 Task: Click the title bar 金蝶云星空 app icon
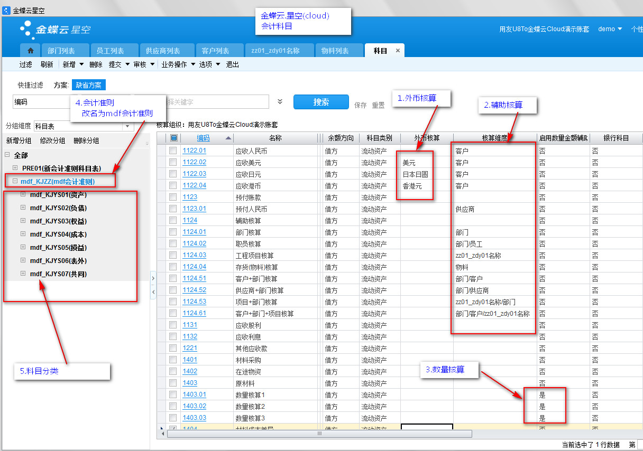[x=6, y=10]
